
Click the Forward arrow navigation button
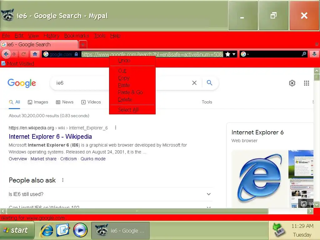tap(14, 54)
